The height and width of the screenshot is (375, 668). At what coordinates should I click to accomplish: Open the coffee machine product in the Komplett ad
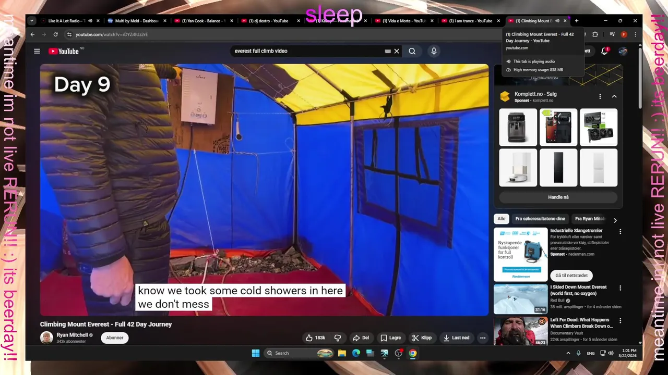[518, 127]
